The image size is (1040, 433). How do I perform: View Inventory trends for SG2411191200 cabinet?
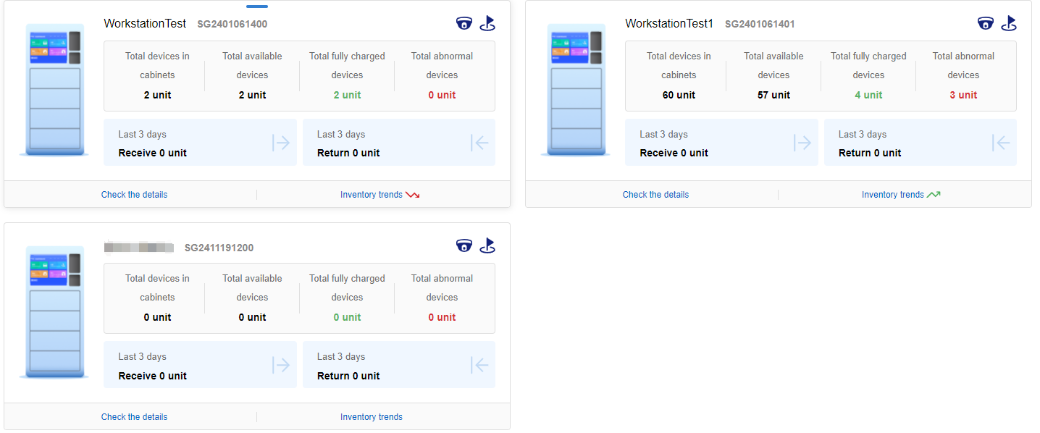click(371, 417)
